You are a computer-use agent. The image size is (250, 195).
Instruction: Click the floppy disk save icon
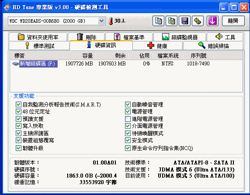pos(184,21)
